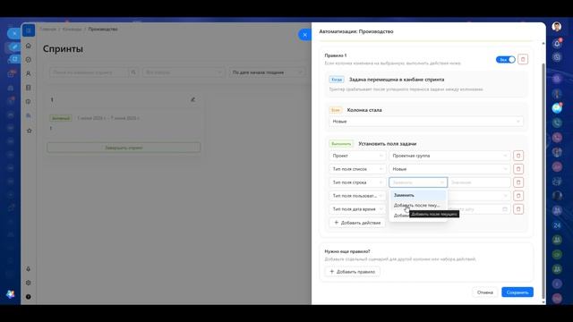Click the Добавить правило button
Screen dimensions: 573x322
(352, 272)
